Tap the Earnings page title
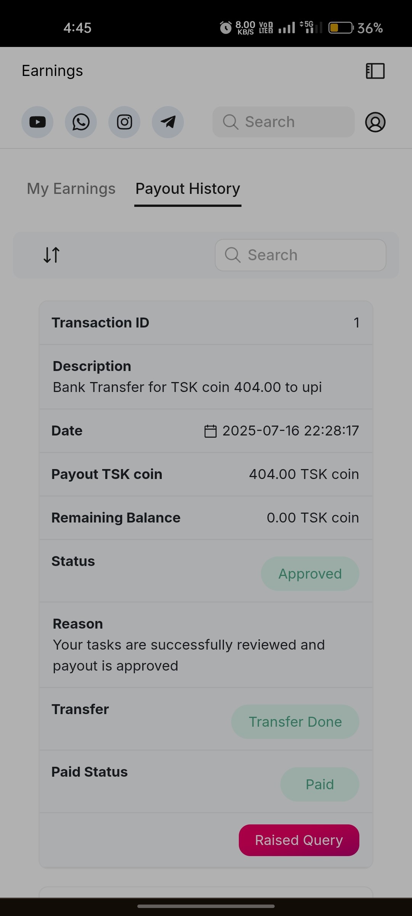 pos(52,71)
